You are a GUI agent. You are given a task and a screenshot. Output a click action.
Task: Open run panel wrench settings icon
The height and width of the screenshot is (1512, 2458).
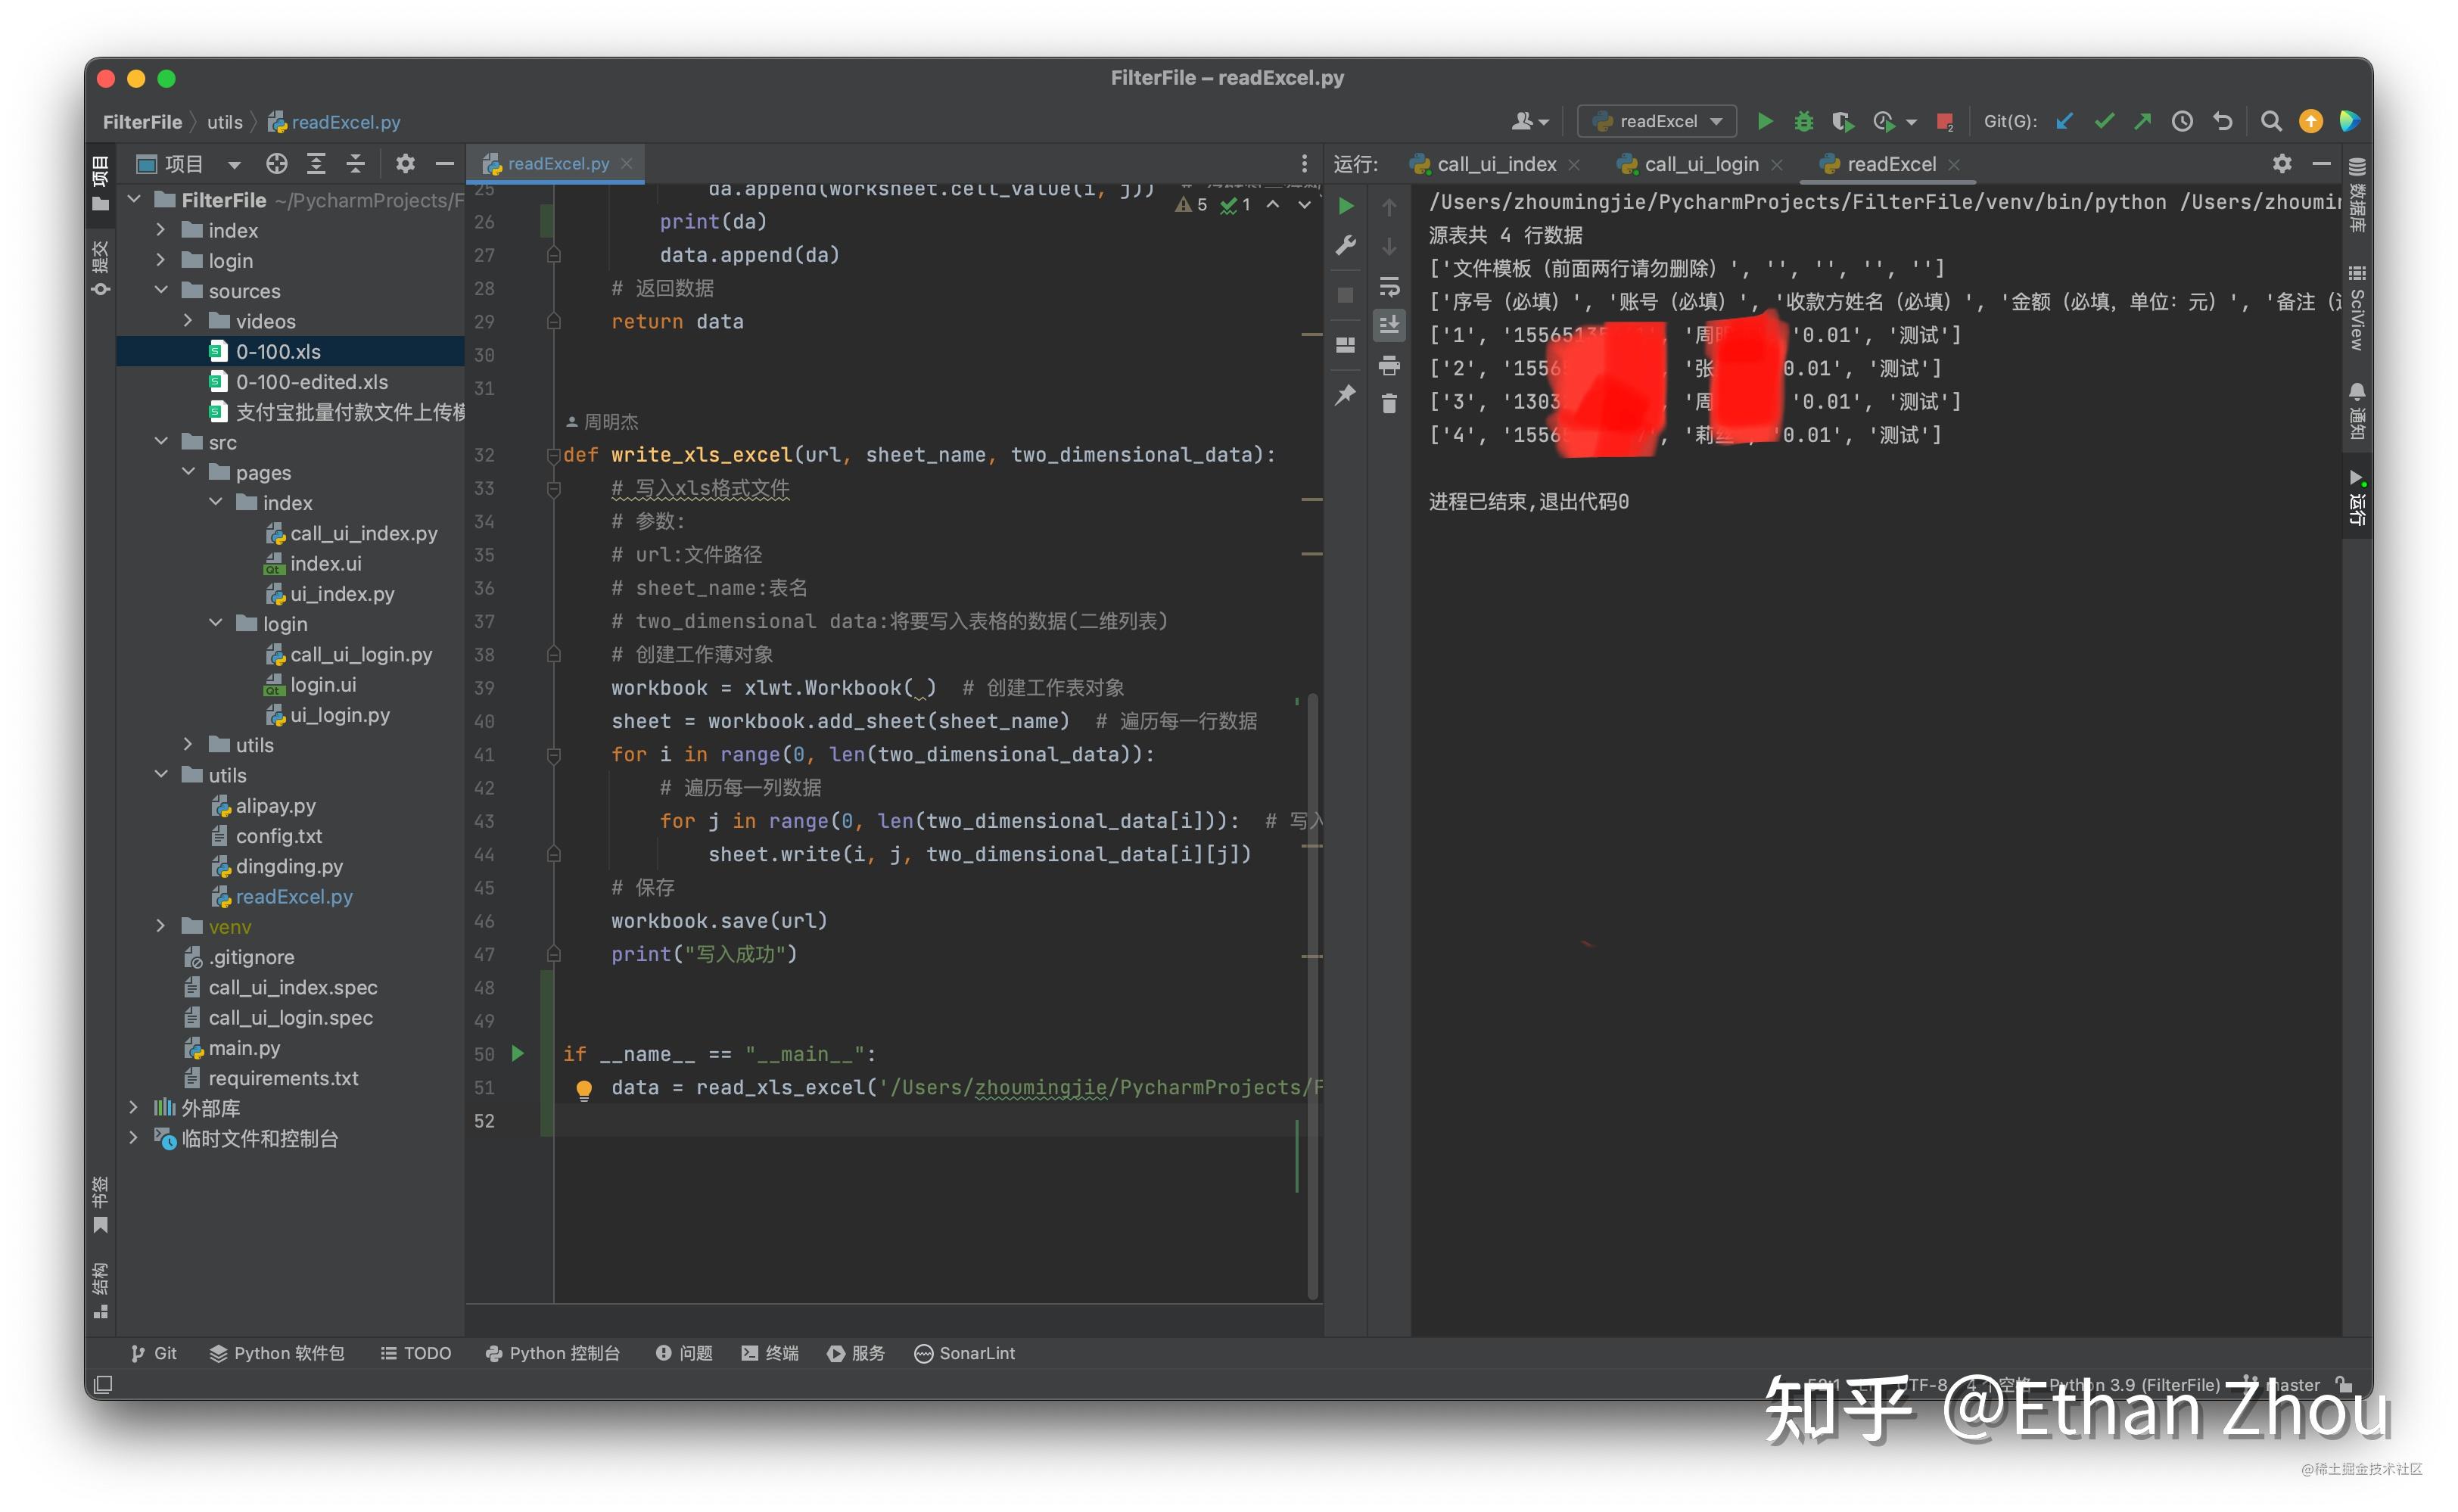point(1346,245)
